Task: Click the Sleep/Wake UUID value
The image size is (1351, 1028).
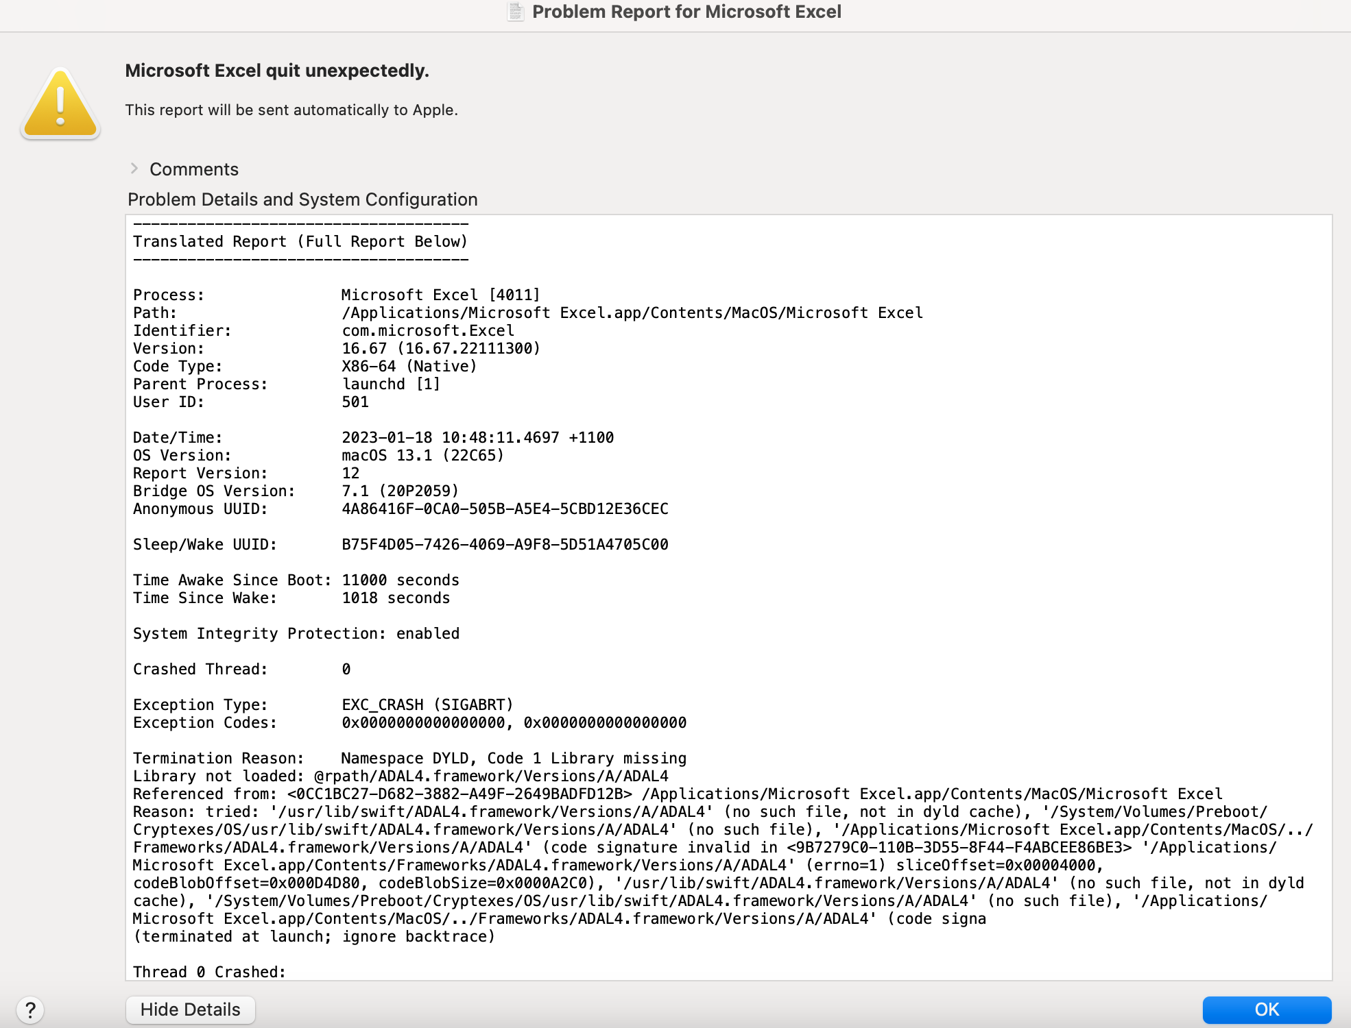Action: (x=505, y=544)
